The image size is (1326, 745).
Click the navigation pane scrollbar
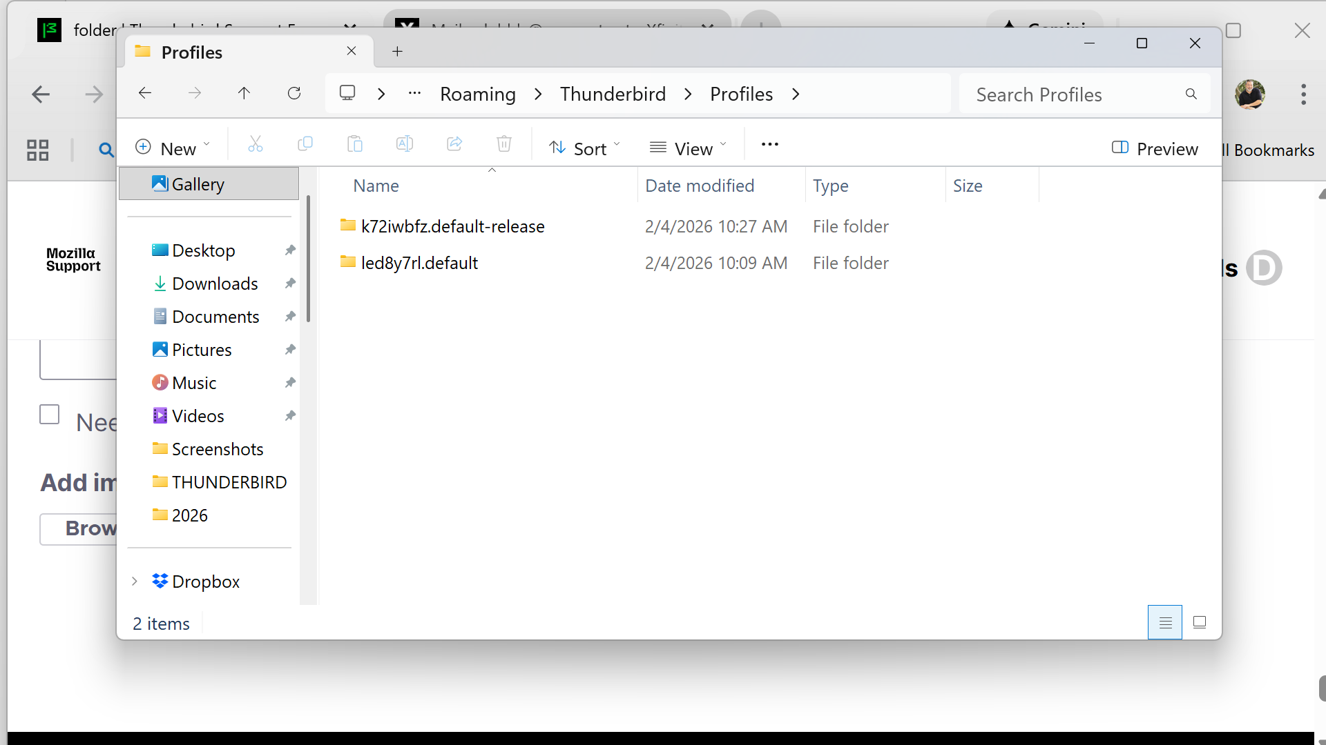[x=308, y=259]
